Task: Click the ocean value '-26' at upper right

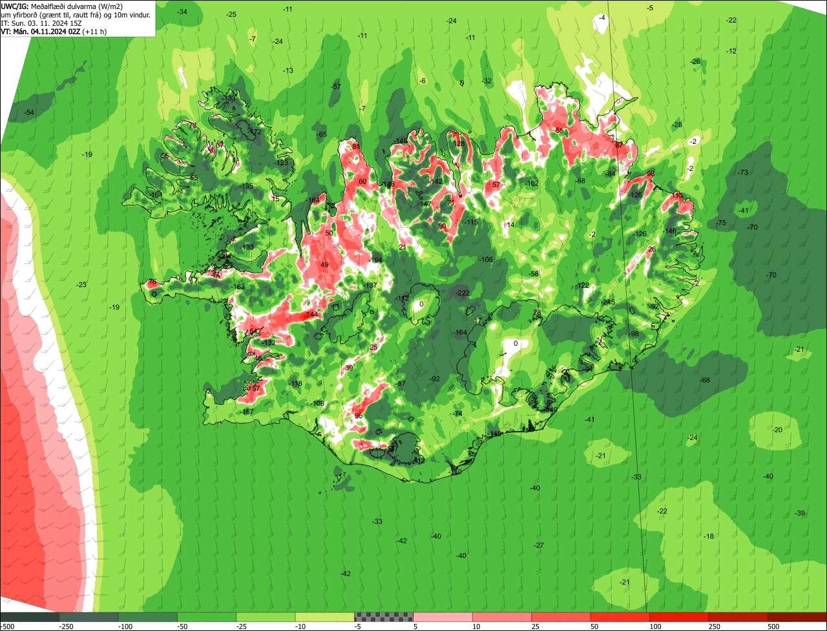Action: pyautogui.click(x=695, y=61)
